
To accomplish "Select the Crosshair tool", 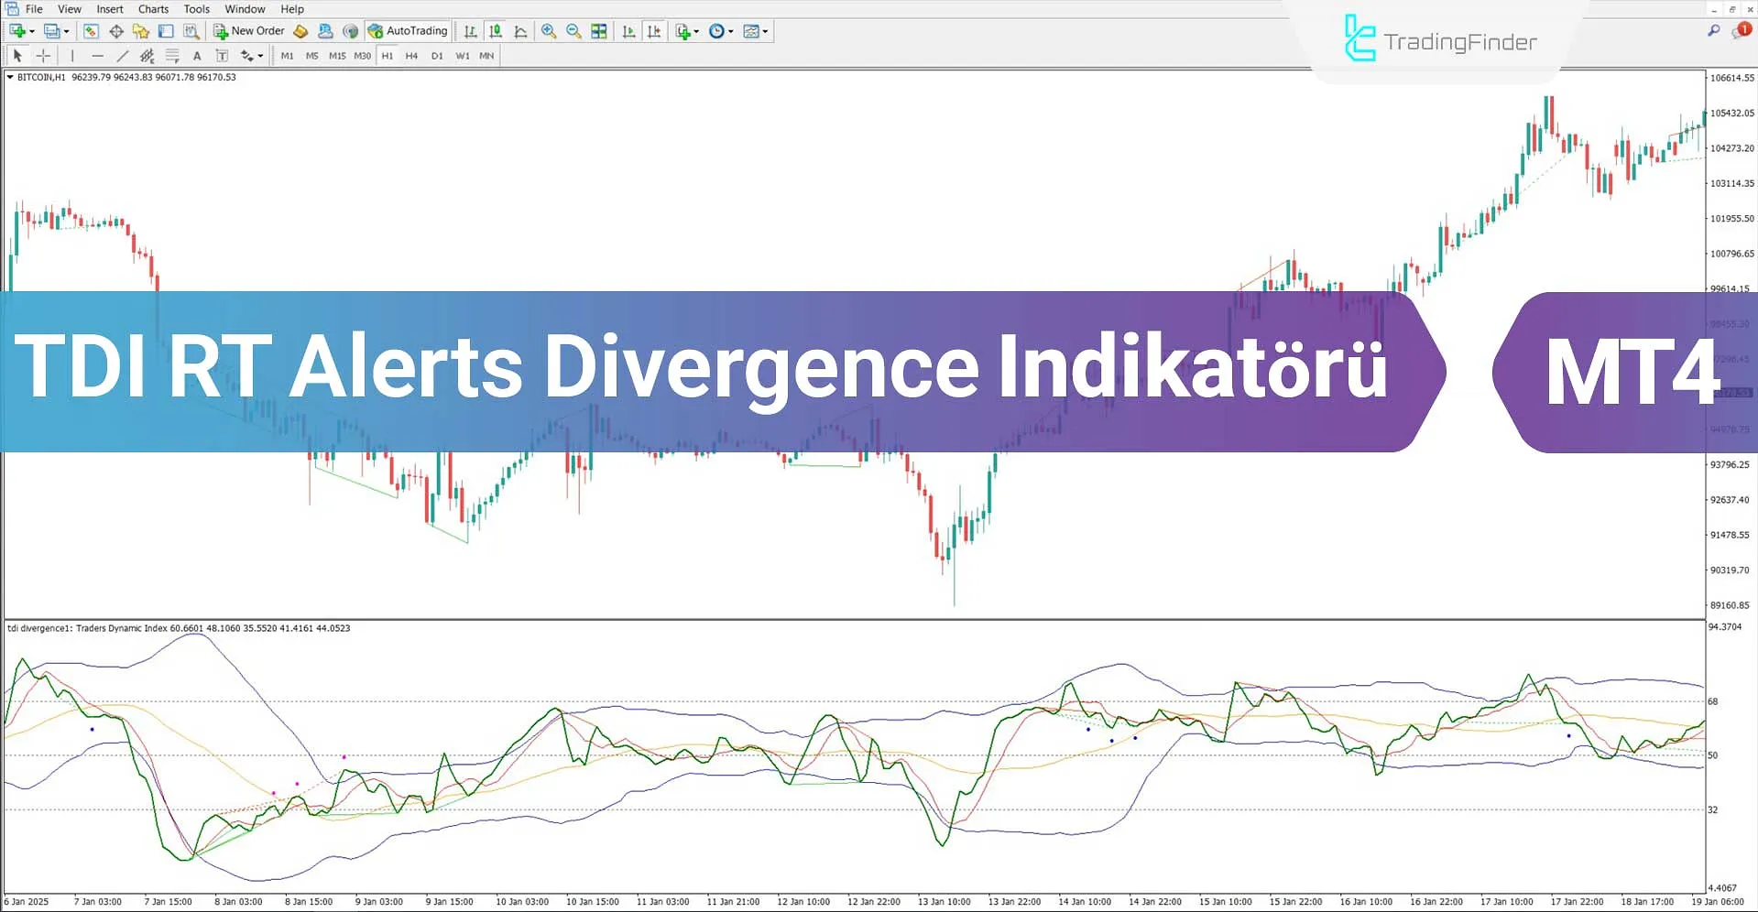I will (x=43, y=55).
